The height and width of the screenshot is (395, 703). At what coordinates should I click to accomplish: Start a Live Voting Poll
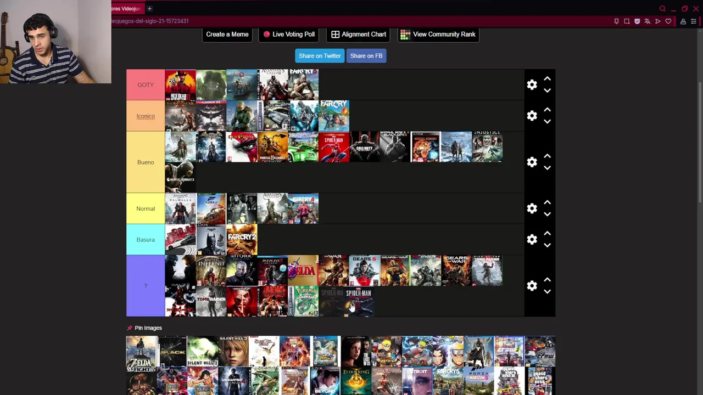click(288, 34)
